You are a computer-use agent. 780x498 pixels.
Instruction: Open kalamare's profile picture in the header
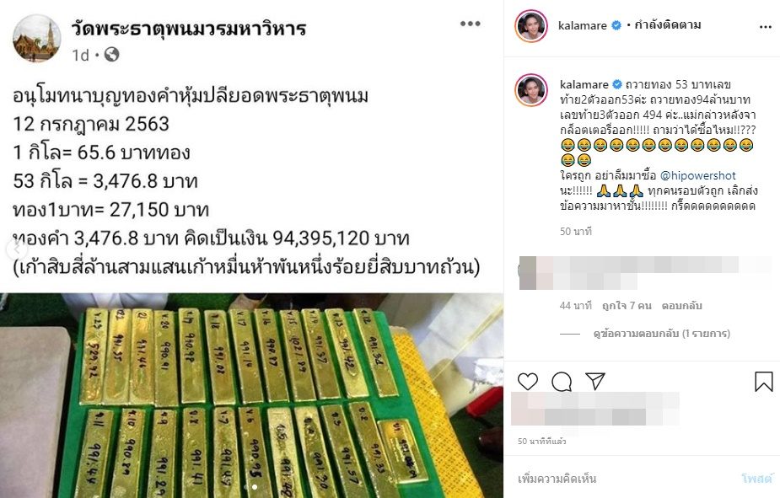click(531, 25)
